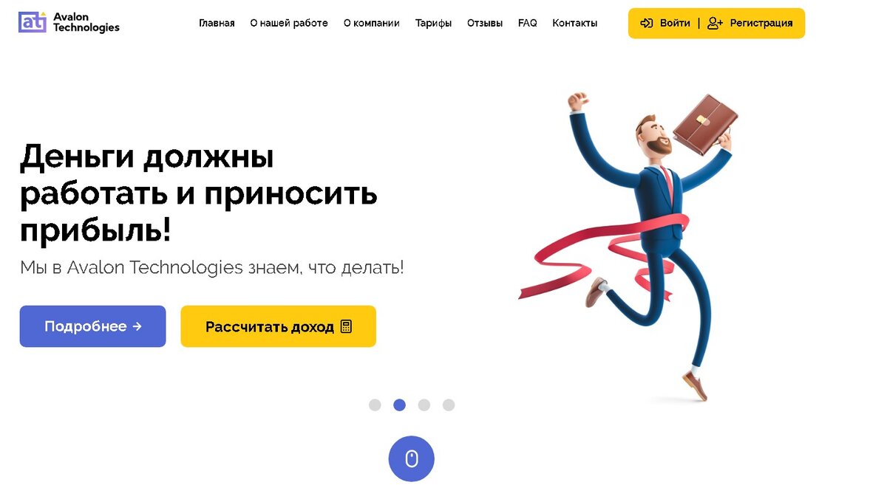Screen dimensions: 887x488
Task: Click the round mouse scroll-down icon
Action: click(412, 459)
